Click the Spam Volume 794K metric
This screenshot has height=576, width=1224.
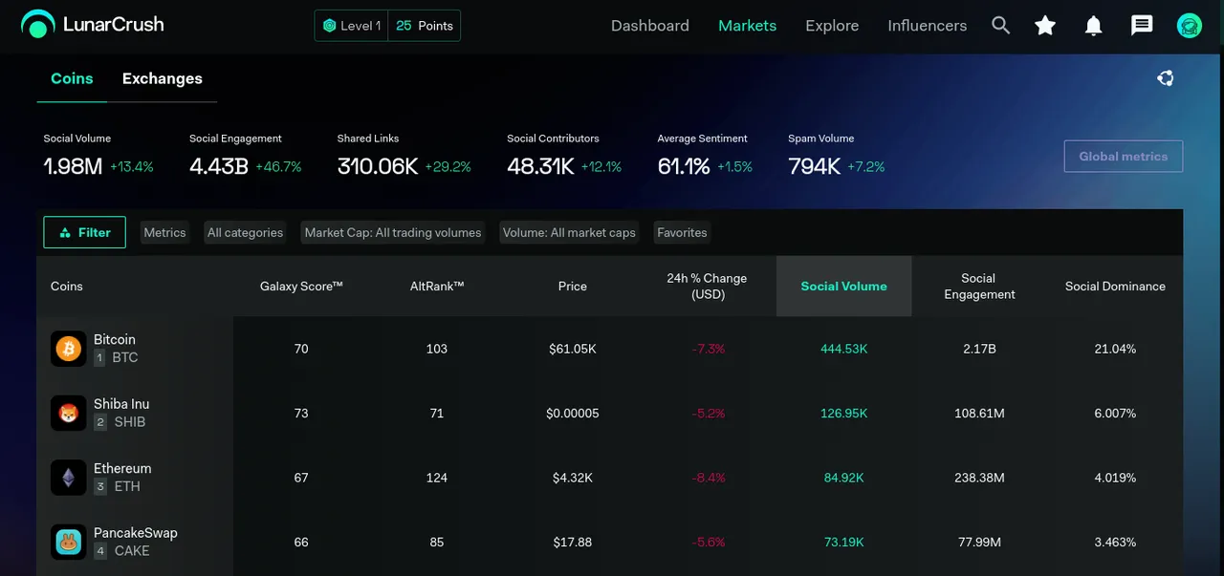tap(837, 157)
